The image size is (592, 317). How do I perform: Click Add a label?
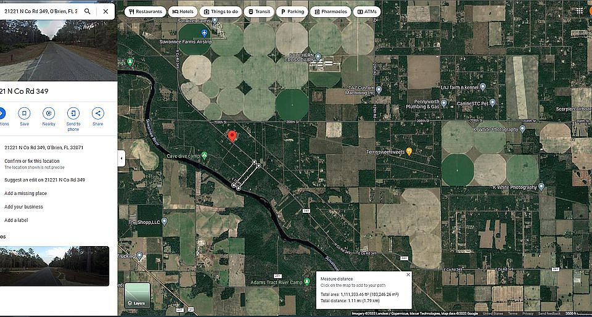tap(16, 220)
